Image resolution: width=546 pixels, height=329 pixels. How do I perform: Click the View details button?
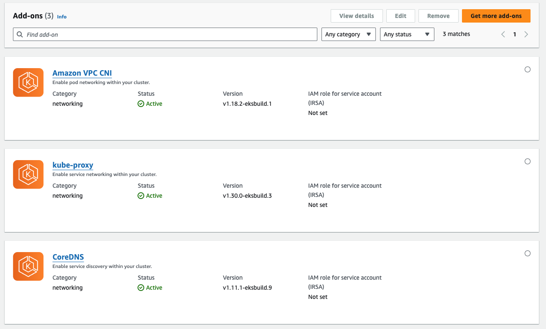coord(357,16)
